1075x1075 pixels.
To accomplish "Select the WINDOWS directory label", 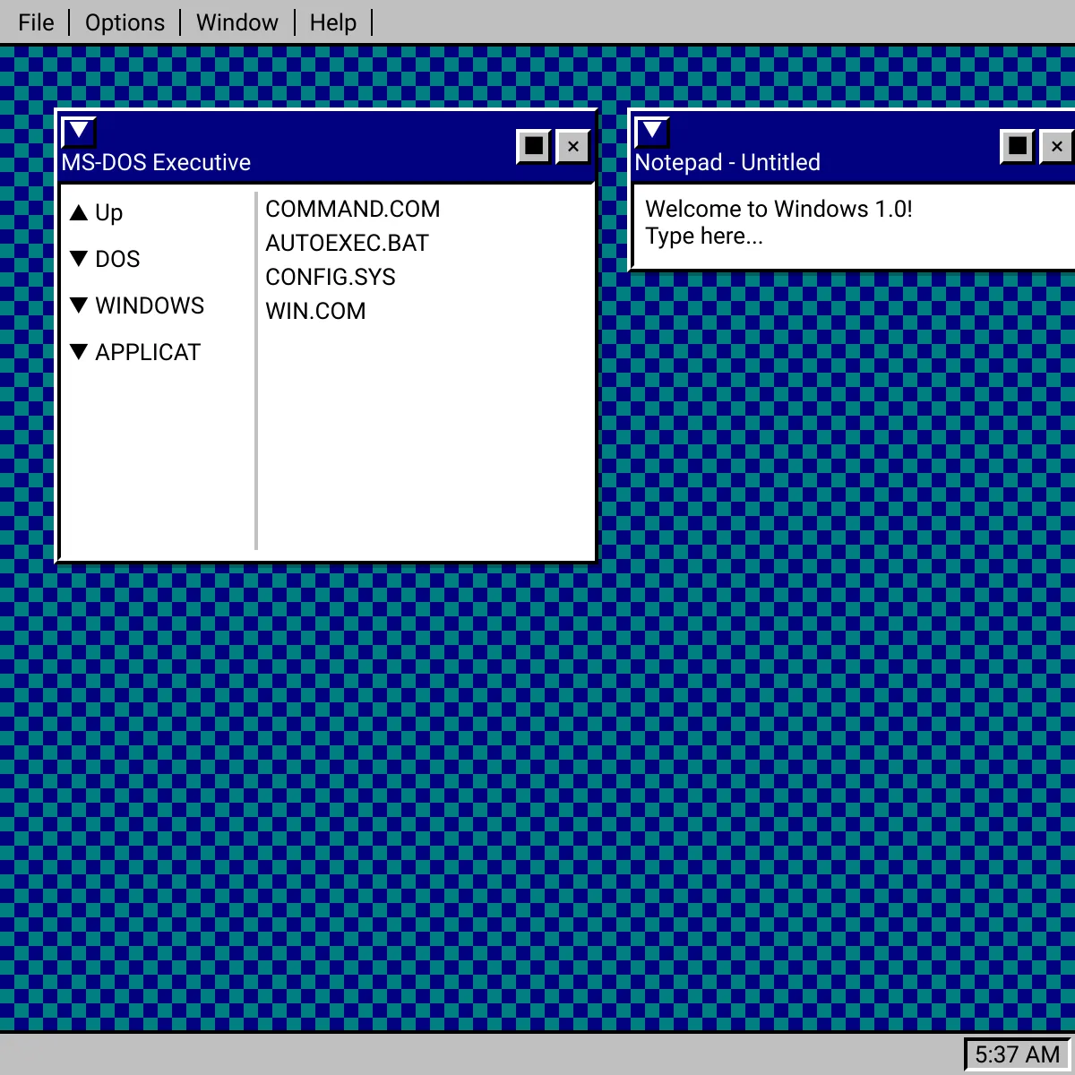I will coord(150,305).
